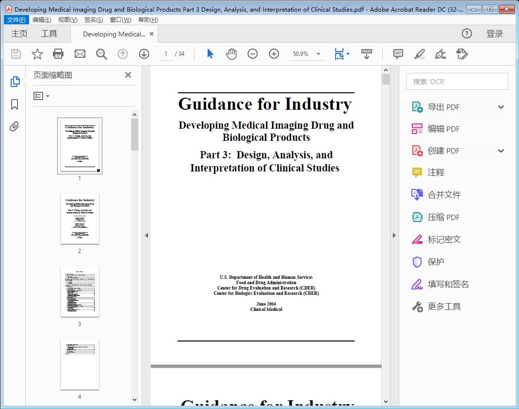519x409 pixels.
Task: Click the 搜索 'OCR' search field
Action: click(x=457, y=82)
